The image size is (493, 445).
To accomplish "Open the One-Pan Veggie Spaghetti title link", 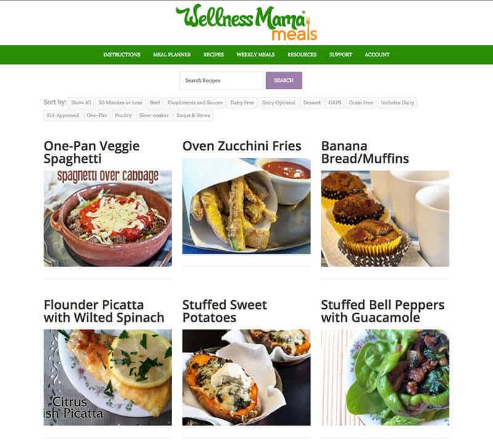I will pos(91,152).
